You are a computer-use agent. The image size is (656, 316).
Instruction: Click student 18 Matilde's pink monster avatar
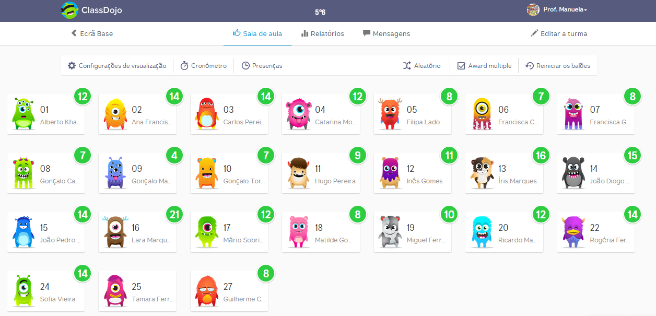[x=298, y=232]
